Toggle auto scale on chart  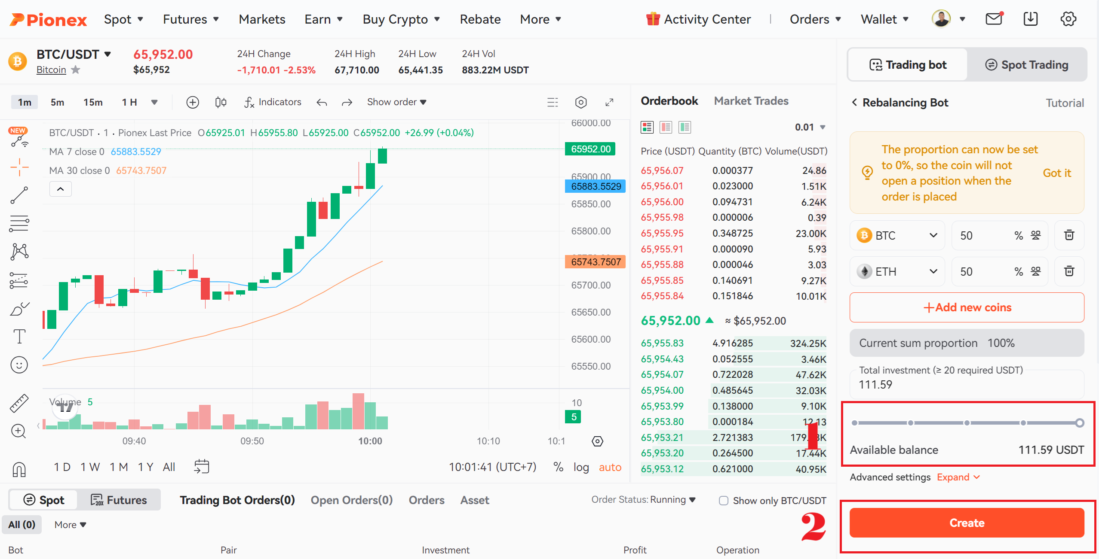[610, 467]
